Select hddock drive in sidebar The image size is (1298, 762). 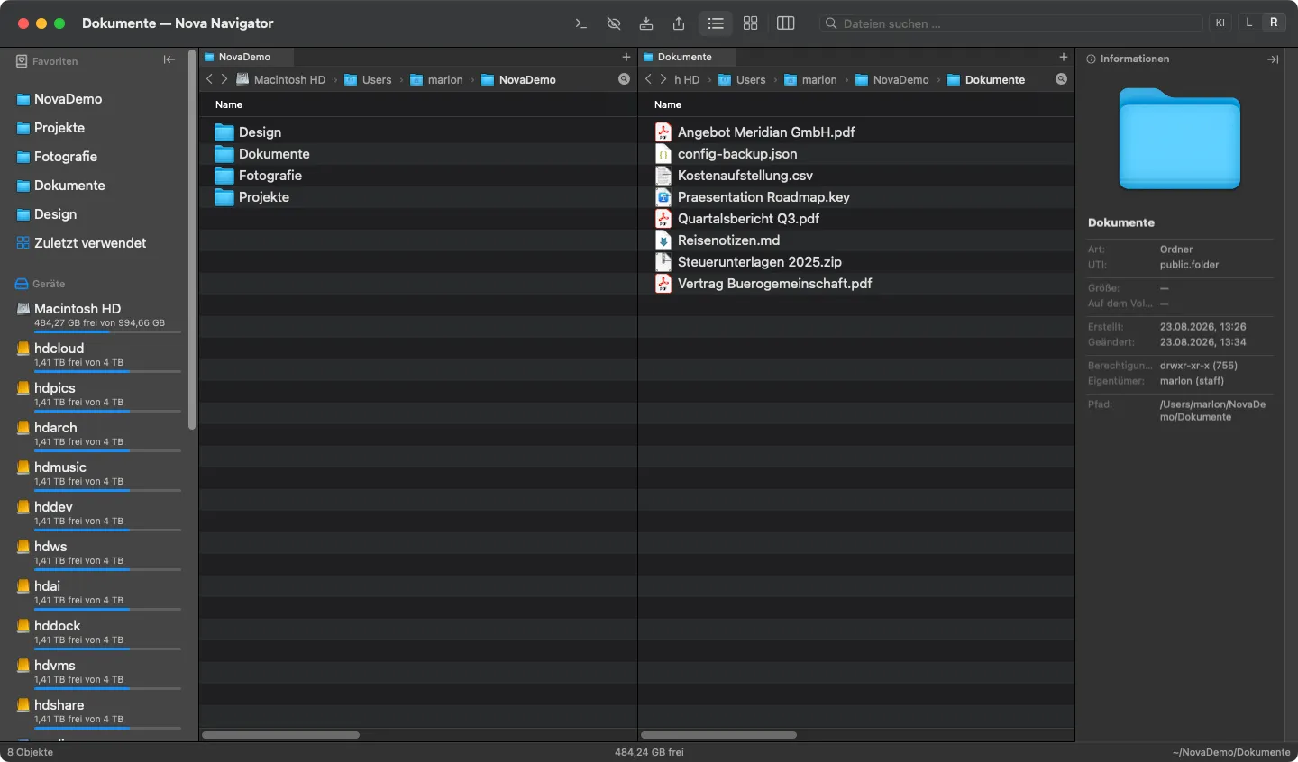97,632
